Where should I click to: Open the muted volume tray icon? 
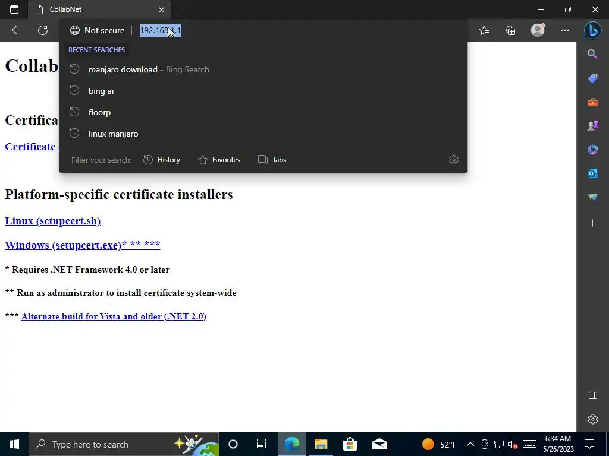513,444
